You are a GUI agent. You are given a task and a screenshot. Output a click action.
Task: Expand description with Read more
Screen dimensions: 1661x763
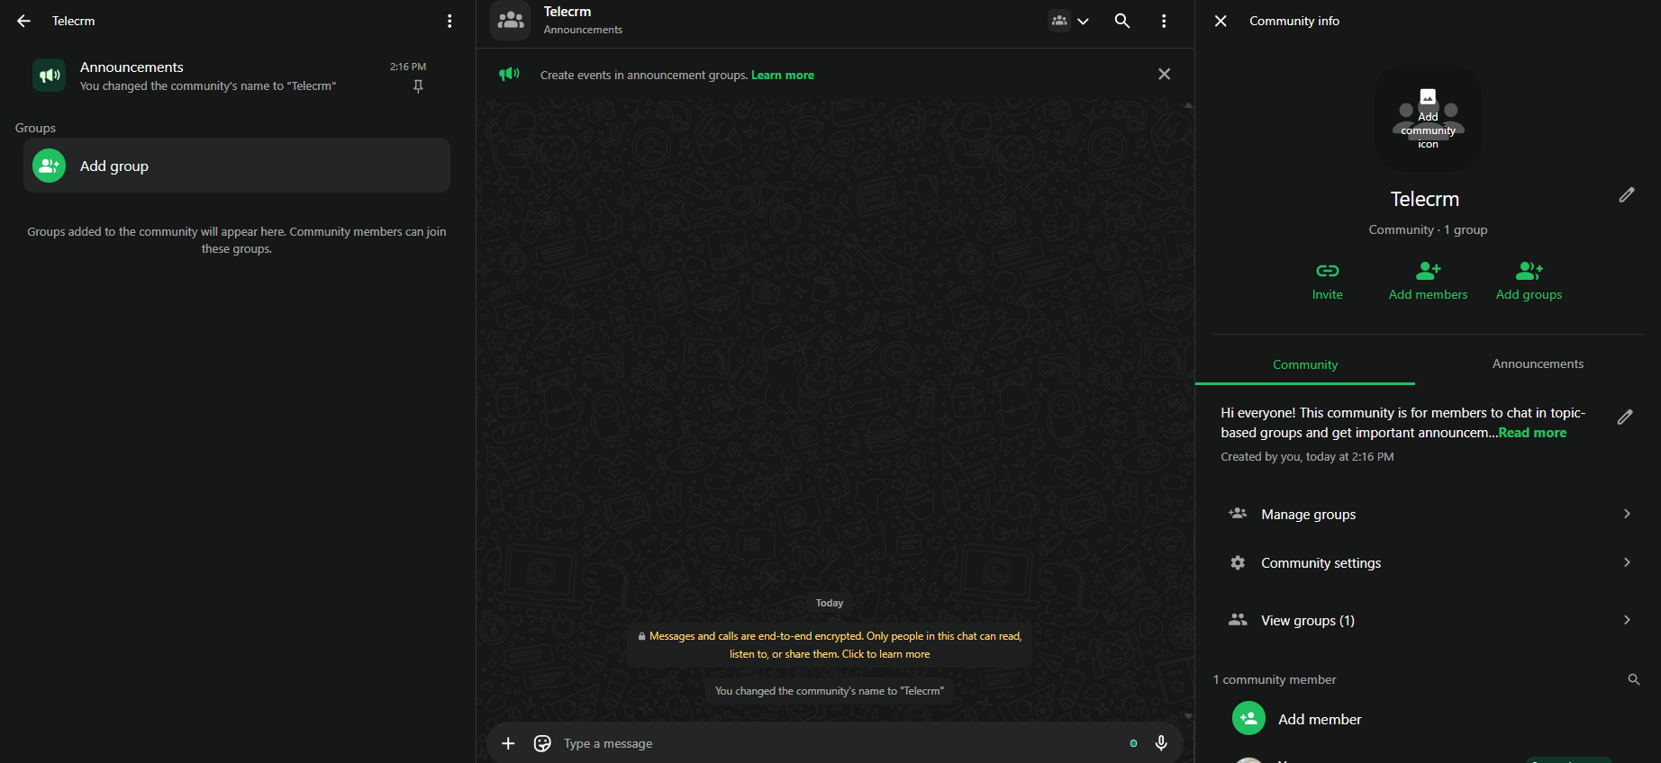pyautogui.click(x=1533, y=433)
